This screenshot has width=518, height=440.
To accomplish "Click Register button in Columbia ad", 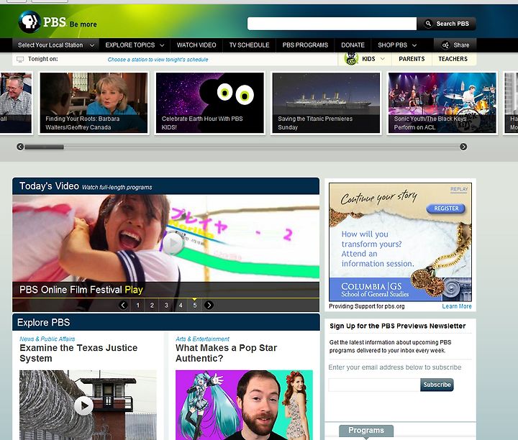I will coord(446,208).
